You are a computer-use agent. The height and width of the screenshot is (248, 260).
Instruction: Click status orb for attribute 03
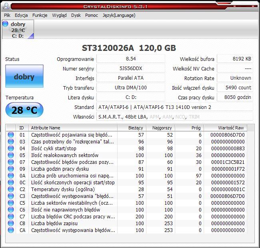click(x=11, y=141)
